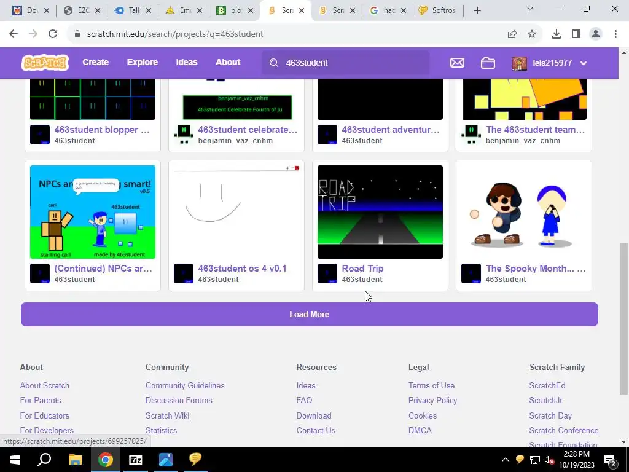629x472 pixels.
Task: Bookmark this page with the star icon
Action: pyautogui.click(x=532, y=34)
